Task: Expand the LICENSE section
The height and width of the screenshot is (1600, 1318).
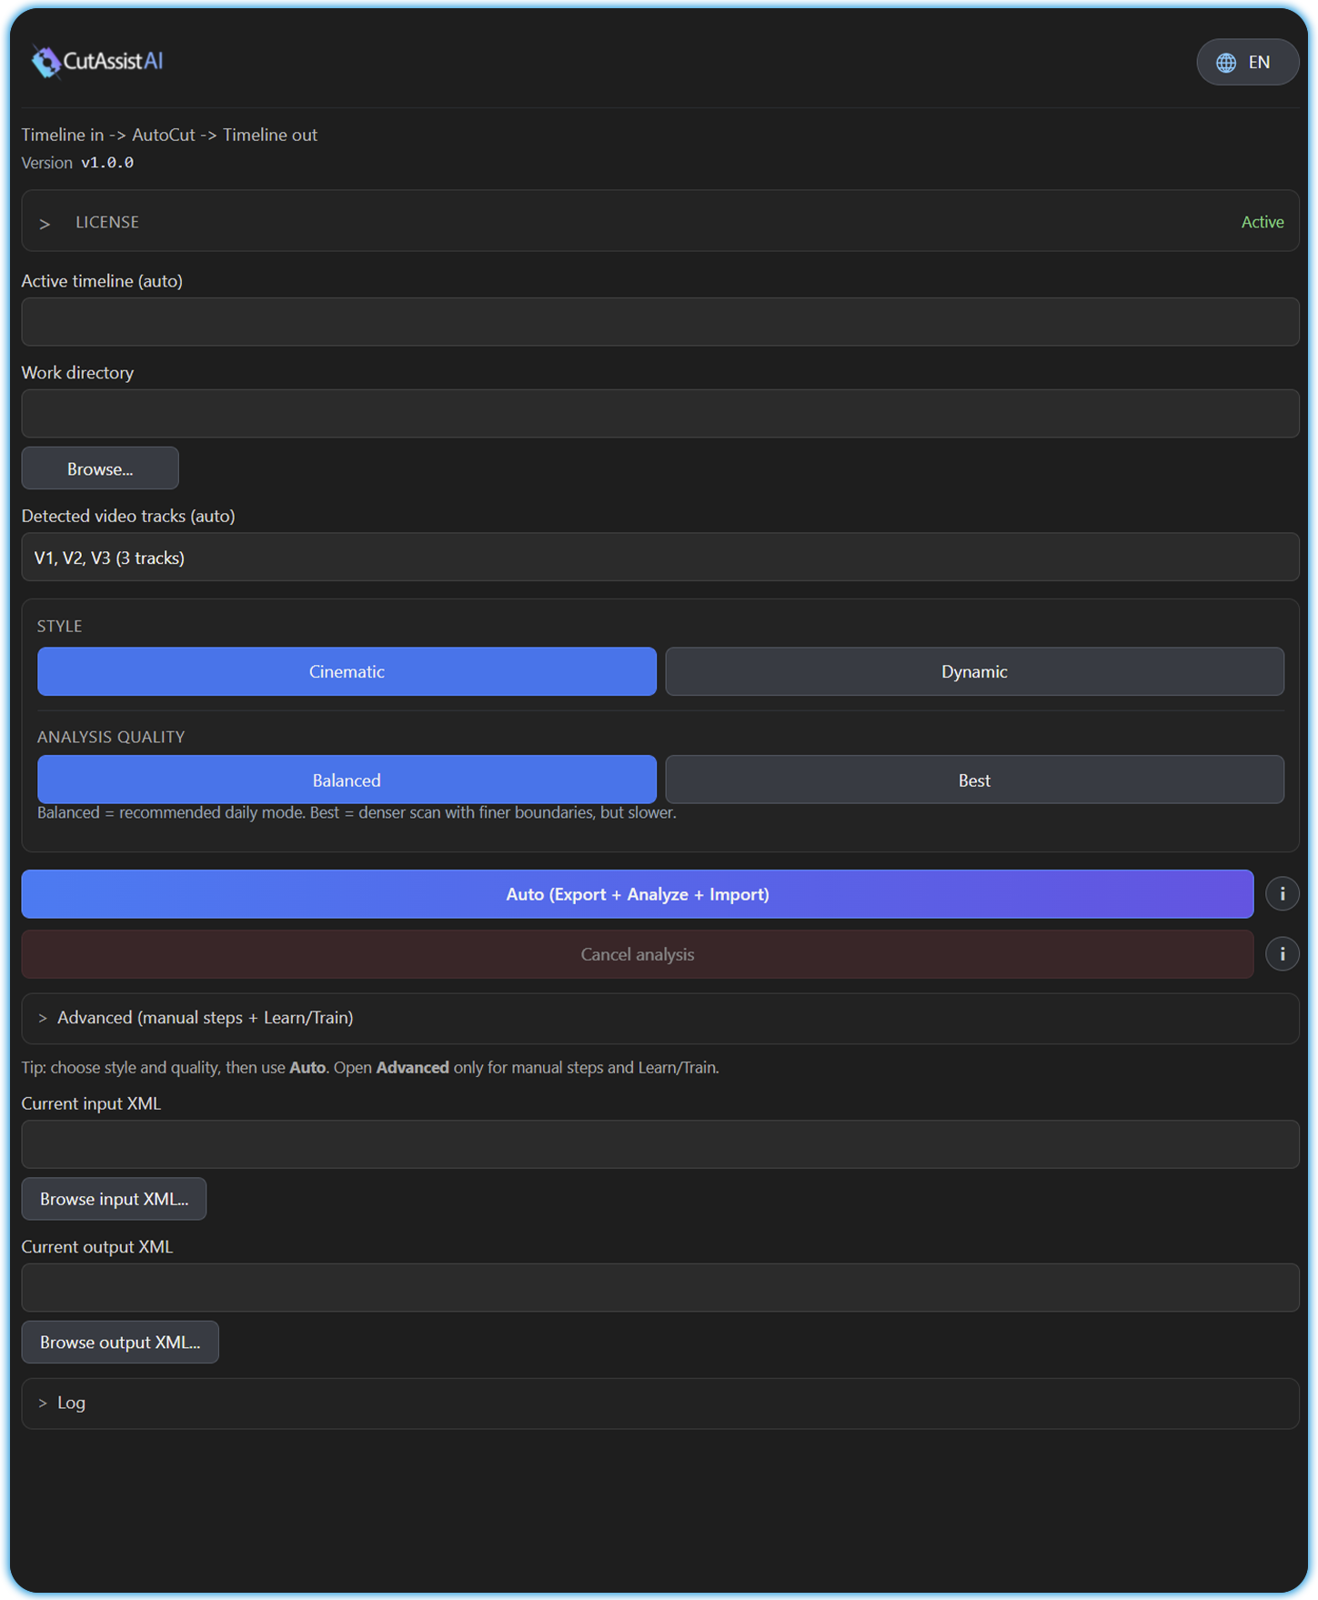Action: (x=660, y=221)
